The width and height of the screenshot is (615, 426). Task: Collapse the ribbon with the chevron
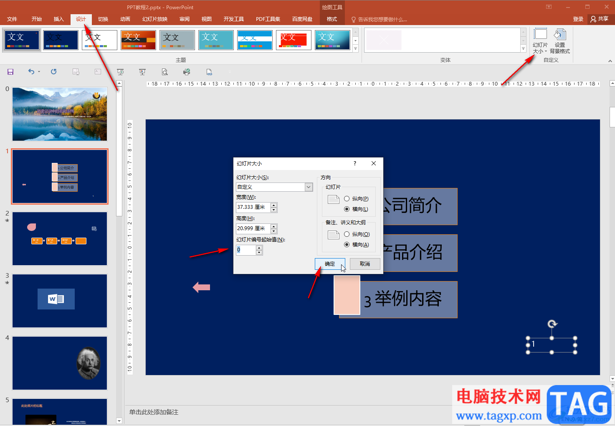(x=610, y=61)
